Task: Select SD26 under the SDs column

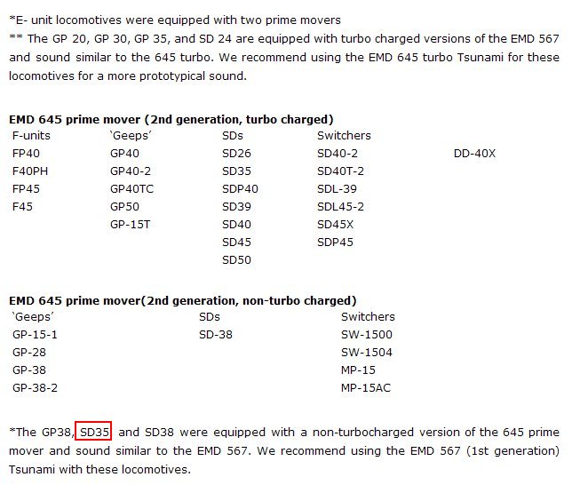Action: pos(236,154)
